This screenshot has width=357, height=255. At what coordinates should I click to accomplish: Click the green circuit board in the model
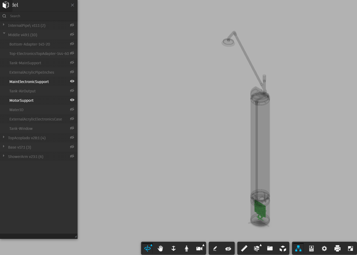[x=260, y=208]
